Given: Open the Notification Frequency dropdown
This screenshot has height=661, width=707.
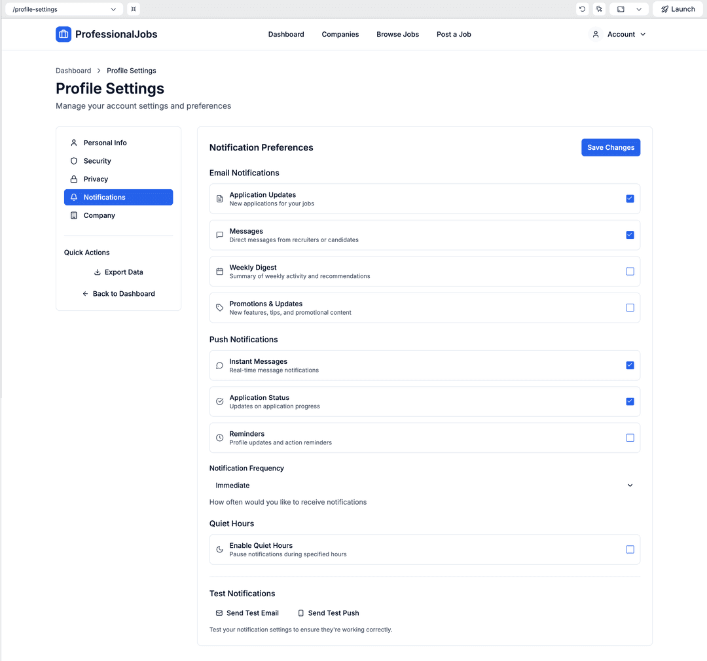Looking at the screenshot, I should click(x=424, y=486).
